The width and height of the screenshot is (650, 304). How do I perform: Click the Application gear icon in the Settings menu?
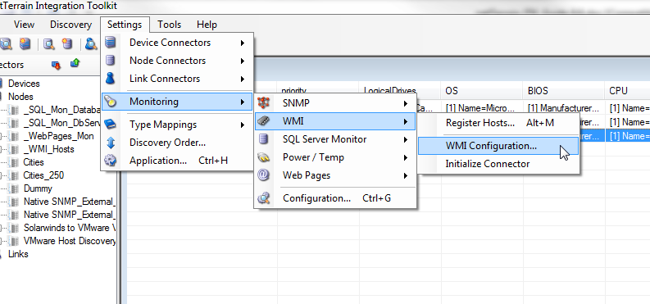111,161
